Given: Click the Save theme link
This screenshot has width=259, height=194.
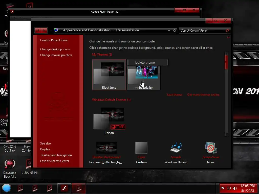Looking at the screenshot, I should (175, 95).
